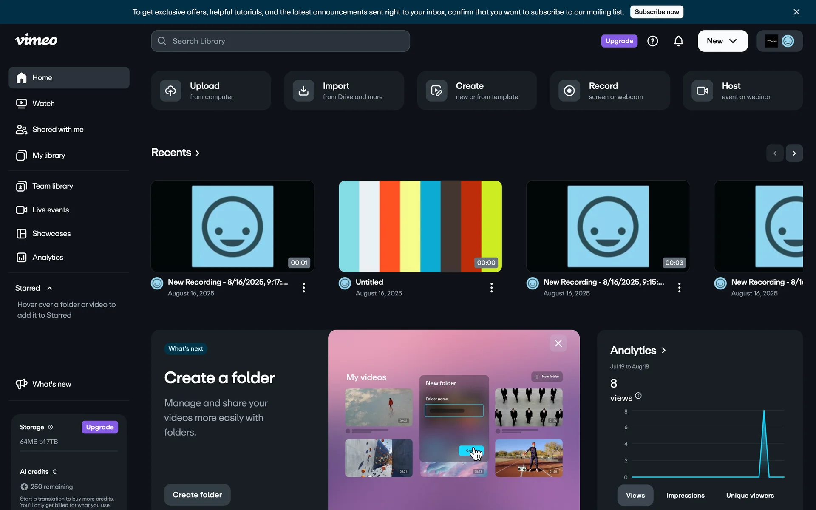Collapse the Starred section
Image resolution: width=816 pixels, height=510 pixels.
50,288
